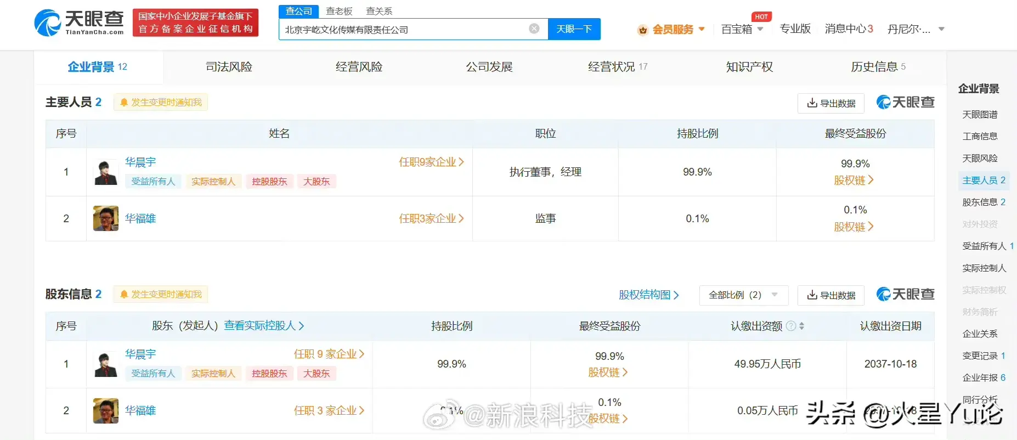Viewport: 1017px width, 440px height.
Task: Click 华福雄 avatar in 主要人员 table
Action: click(106, 218)
